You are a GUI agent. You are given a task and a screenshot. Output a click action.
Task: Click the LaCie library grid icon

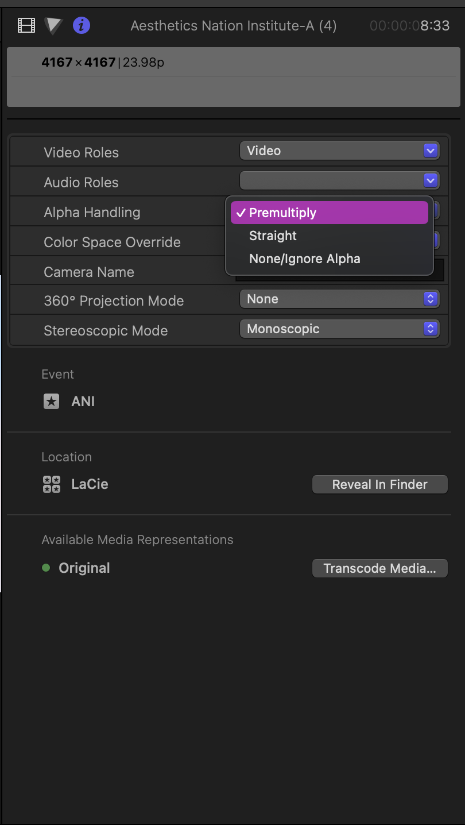(52, 484)
